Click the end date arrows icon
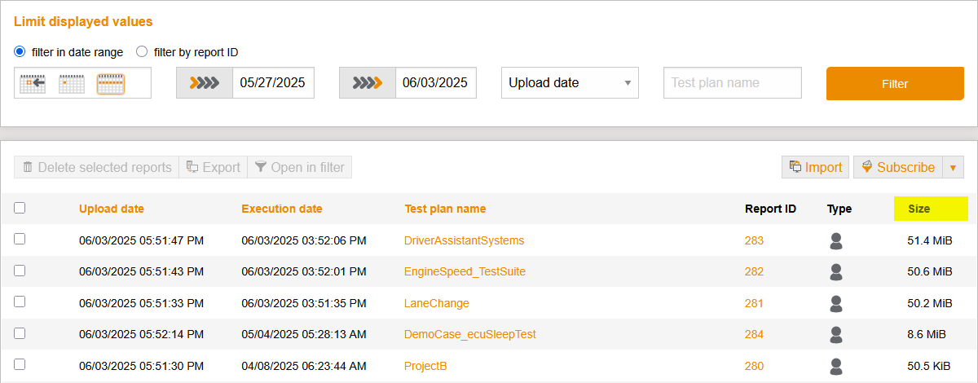Image resolution: width=978 pixels, height=383 pixels. [368, 82]
